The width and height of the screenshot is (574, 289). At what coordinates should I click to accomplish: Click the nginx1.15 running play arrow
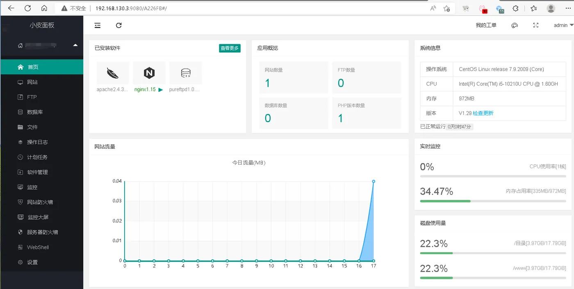tap(161, 90)
